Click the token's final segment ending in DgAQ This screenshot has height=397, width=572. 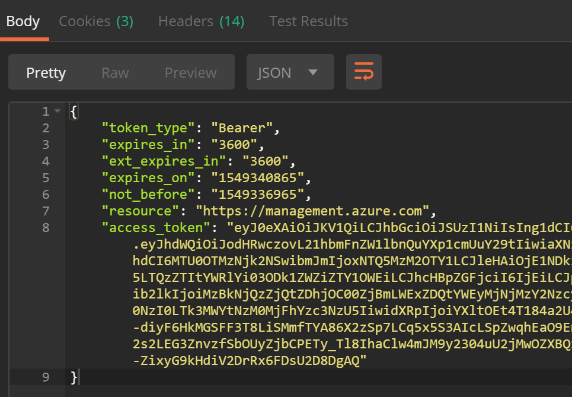click(250, 360)
